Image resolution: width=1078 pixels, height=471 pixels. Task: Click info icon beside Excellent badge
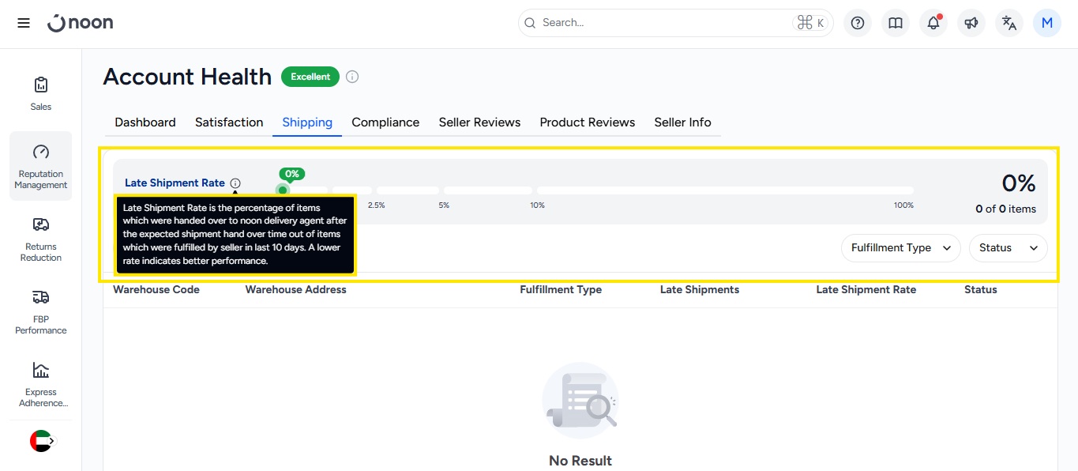(x=352, y=77)
